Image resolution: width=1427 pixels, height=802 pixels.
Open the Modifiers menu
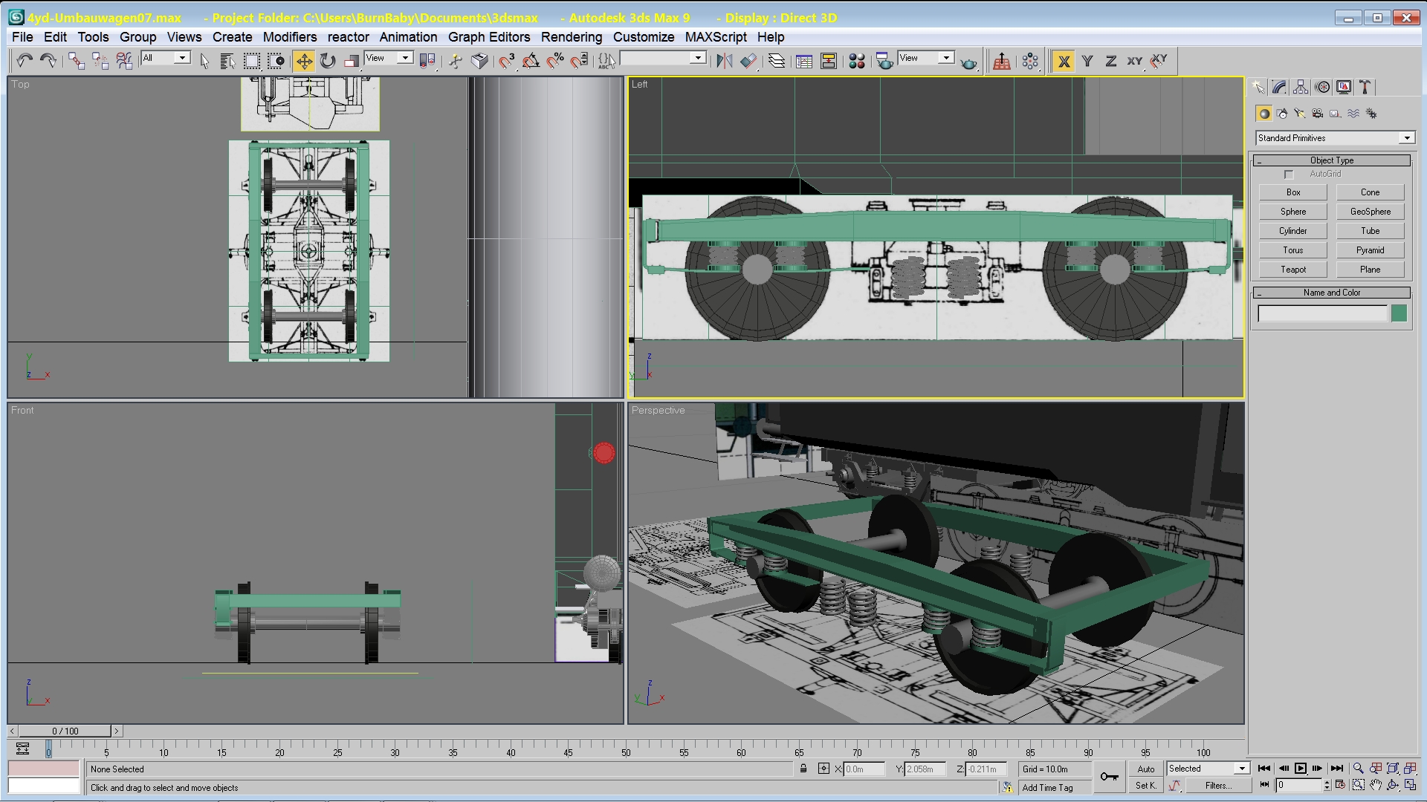tap(289, 37)
